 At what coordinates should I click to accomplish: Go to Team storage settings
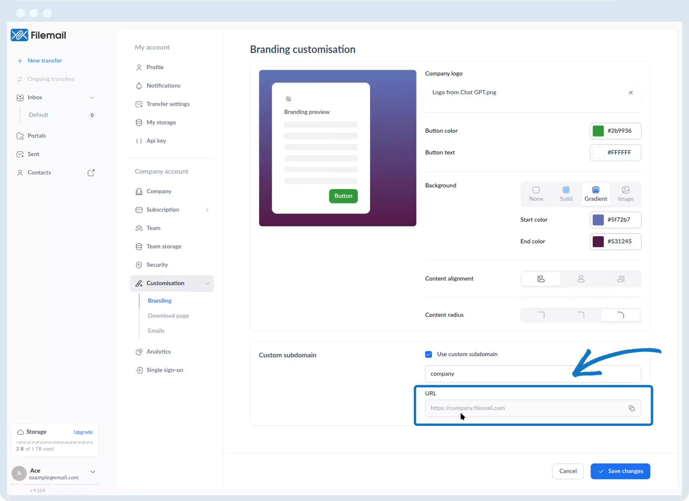coord(164,246)
